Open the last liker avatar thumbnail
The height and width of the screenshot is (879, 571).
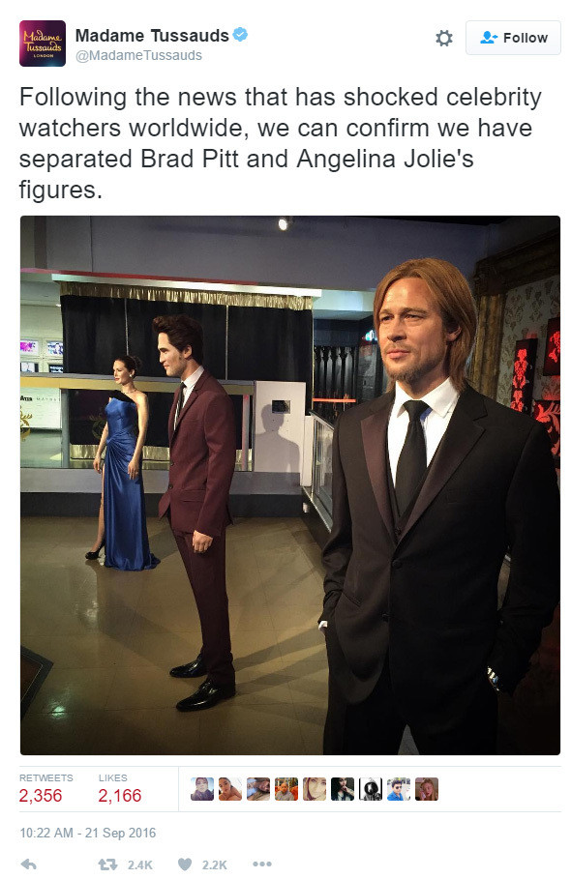426,789
